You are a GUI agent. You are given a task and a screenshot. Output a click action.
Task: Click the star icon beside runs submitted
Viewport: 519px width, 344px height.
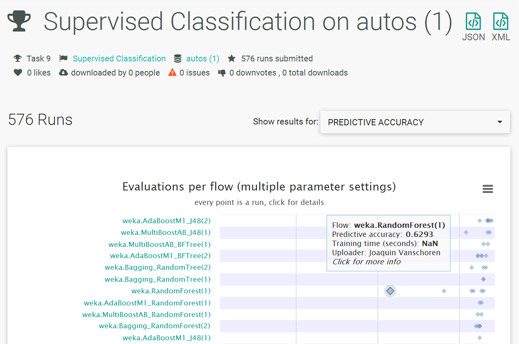[x=231, y=59]
